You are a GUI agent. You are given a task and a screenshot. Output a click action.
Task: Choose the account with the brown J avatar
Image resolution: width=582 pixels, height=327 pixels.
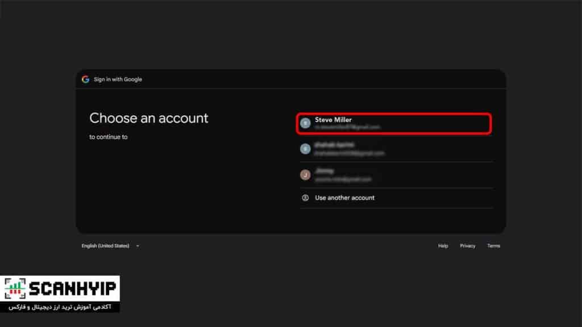pos(396,175)
